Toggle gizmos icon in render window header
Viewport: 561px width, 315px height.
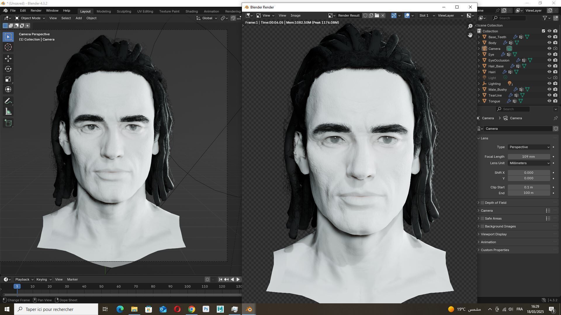(394, 15)
